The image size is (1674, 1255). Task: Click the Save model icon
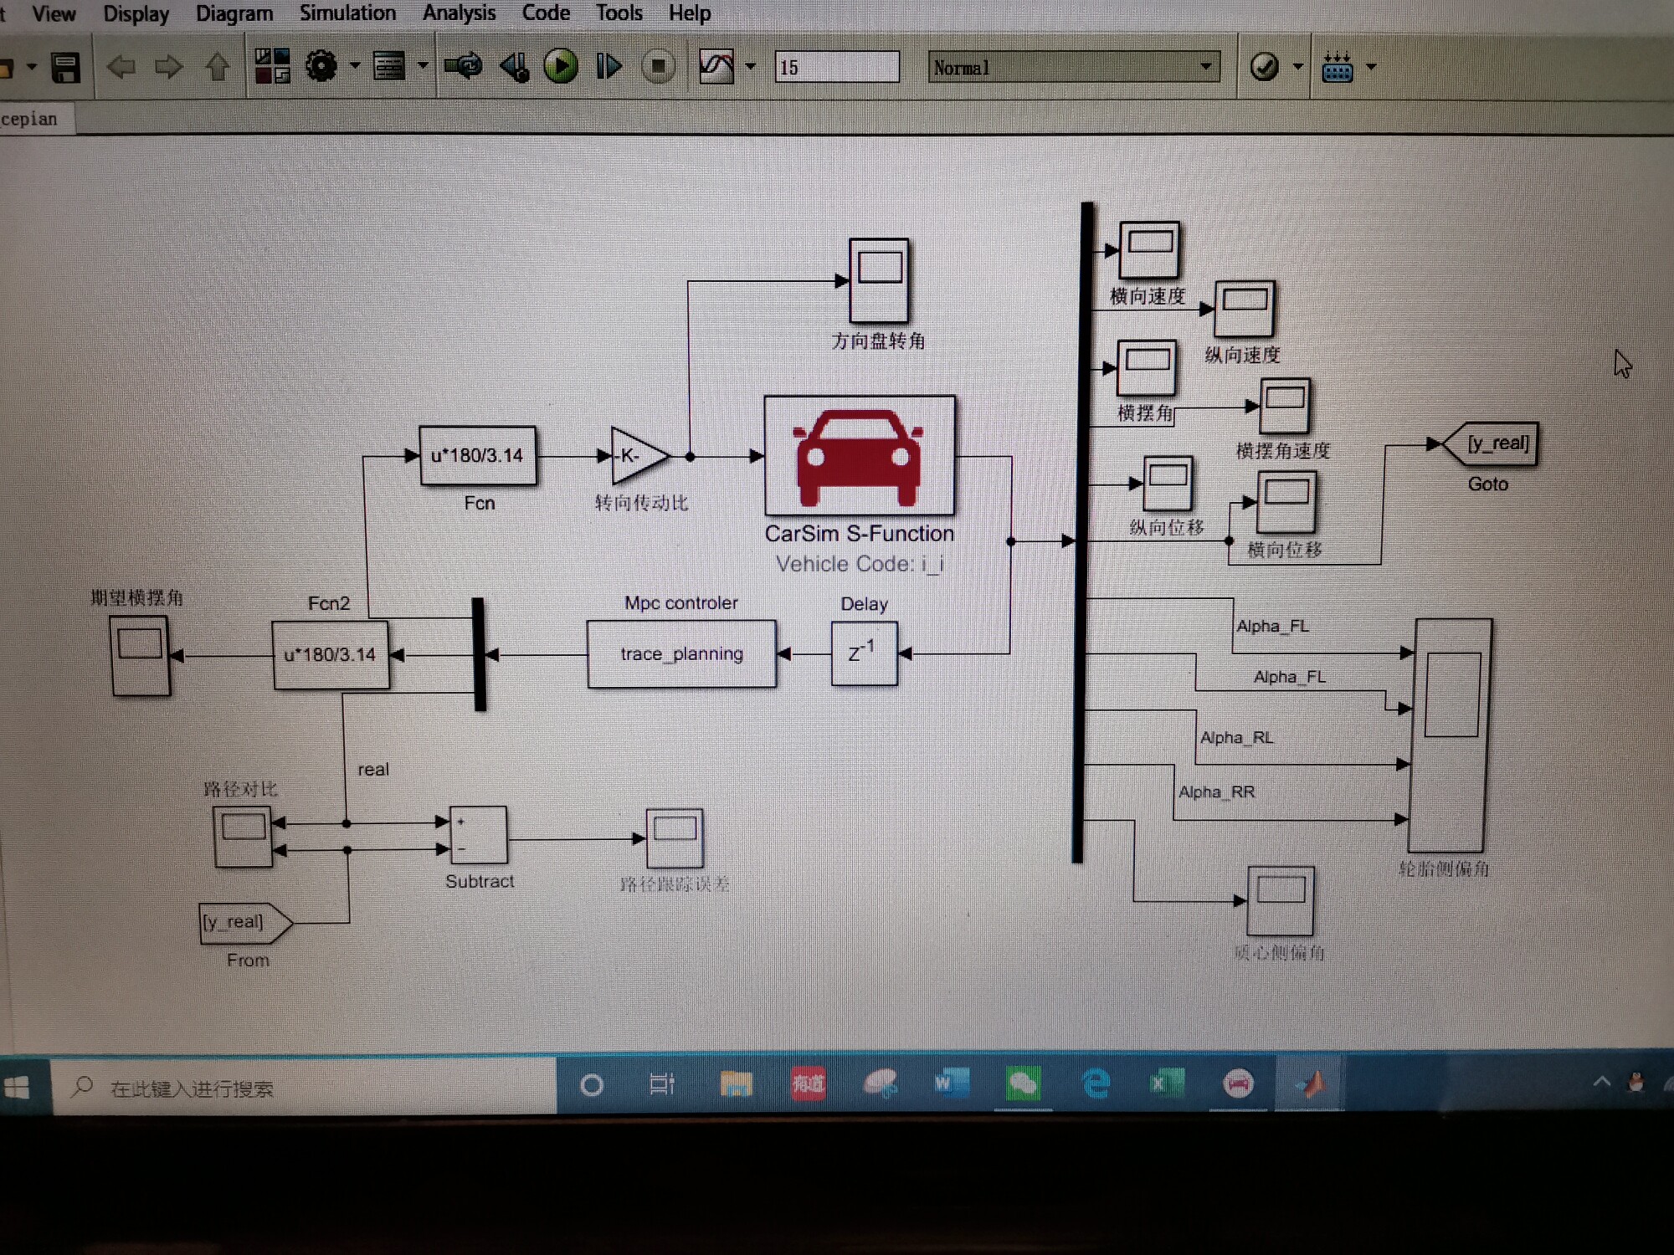tap(65, 67)
